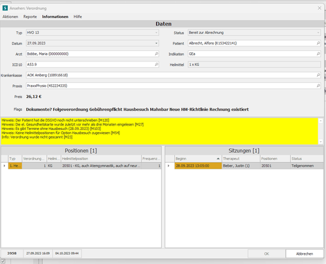Open the Reporte menu

30,17
